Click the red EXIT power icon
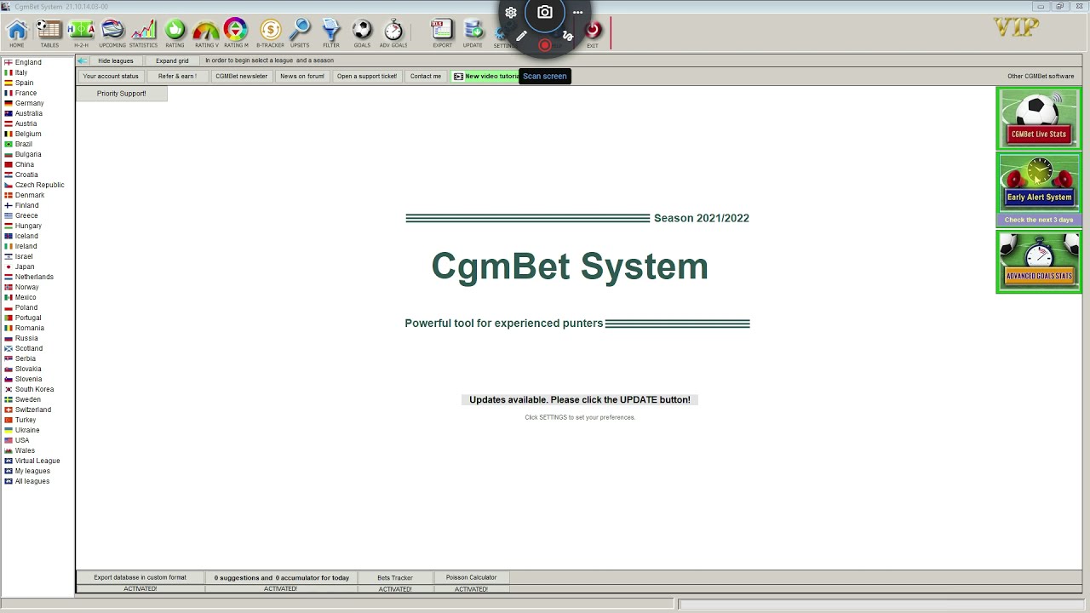The width and height of the screenshot is (1090, 613). [593, 32]
